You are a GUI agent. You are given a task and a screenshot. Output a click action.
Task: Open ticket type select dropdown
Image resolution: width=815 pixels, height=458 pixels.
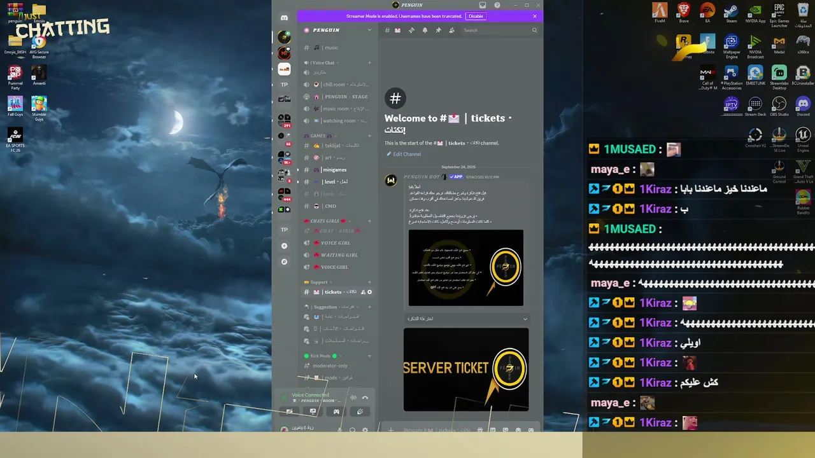pyautogui.click(x=466, y=319)
